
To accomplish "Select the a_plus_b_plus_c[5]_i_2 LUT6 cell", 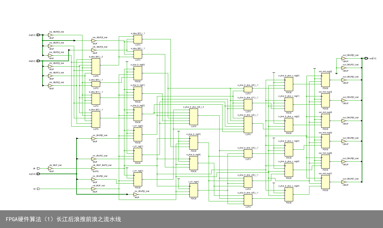I will [194, 117].
